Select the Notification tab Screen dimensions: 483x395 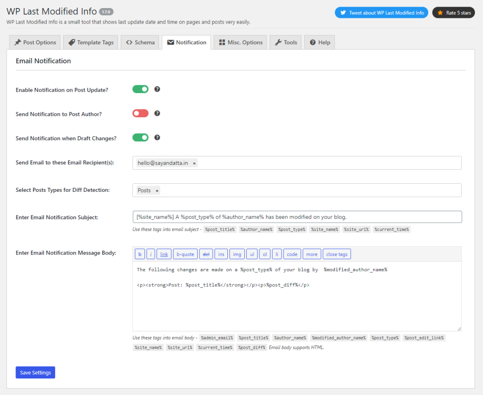pos(186,42)
